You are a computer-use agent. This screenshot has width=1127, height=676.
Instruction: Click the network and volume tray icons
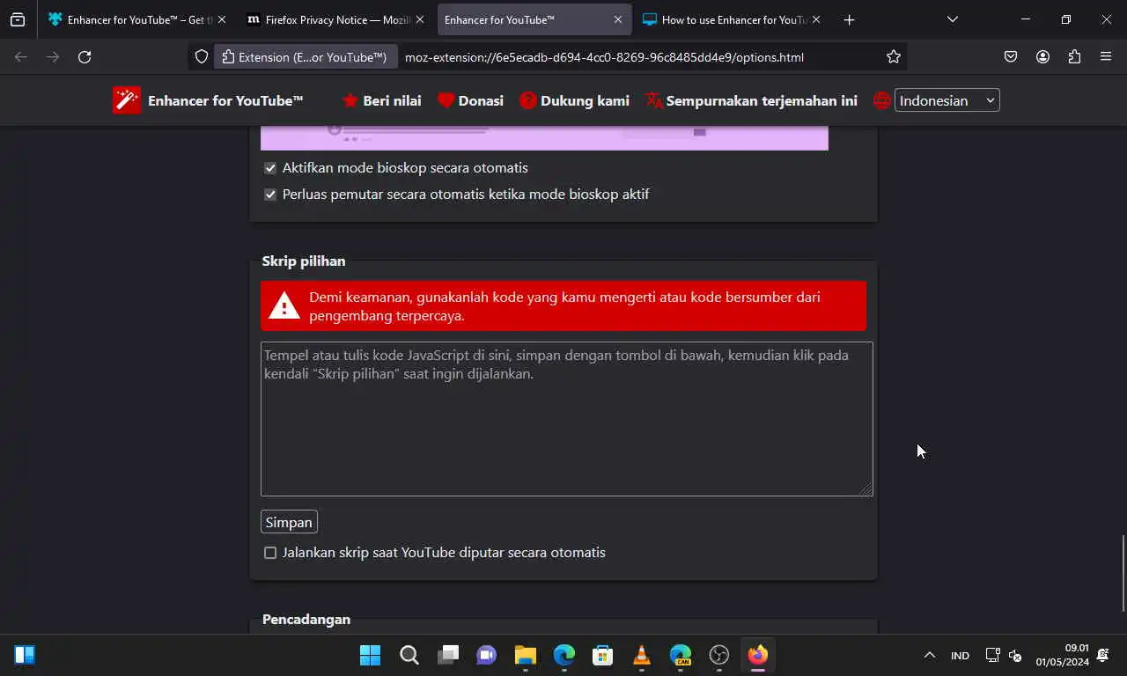[x=1004, y=655]
